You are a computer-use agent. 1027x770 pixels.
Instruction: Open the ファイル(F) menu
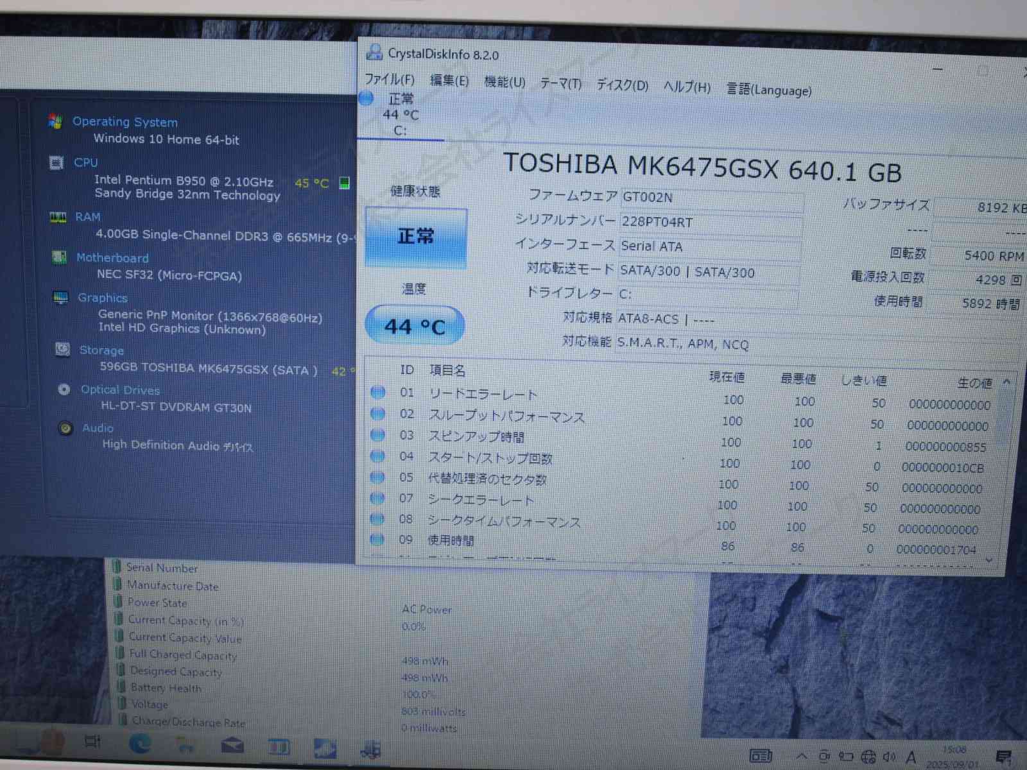(390, 80)
